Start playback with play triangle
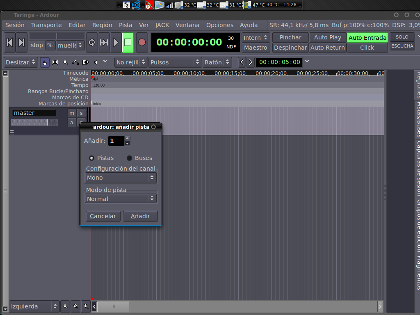 click(116, 42)
